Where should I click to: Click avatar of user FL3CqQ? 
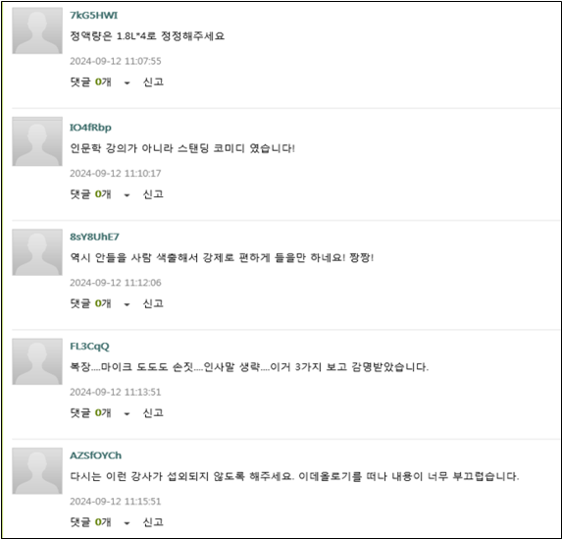[37, 361]
